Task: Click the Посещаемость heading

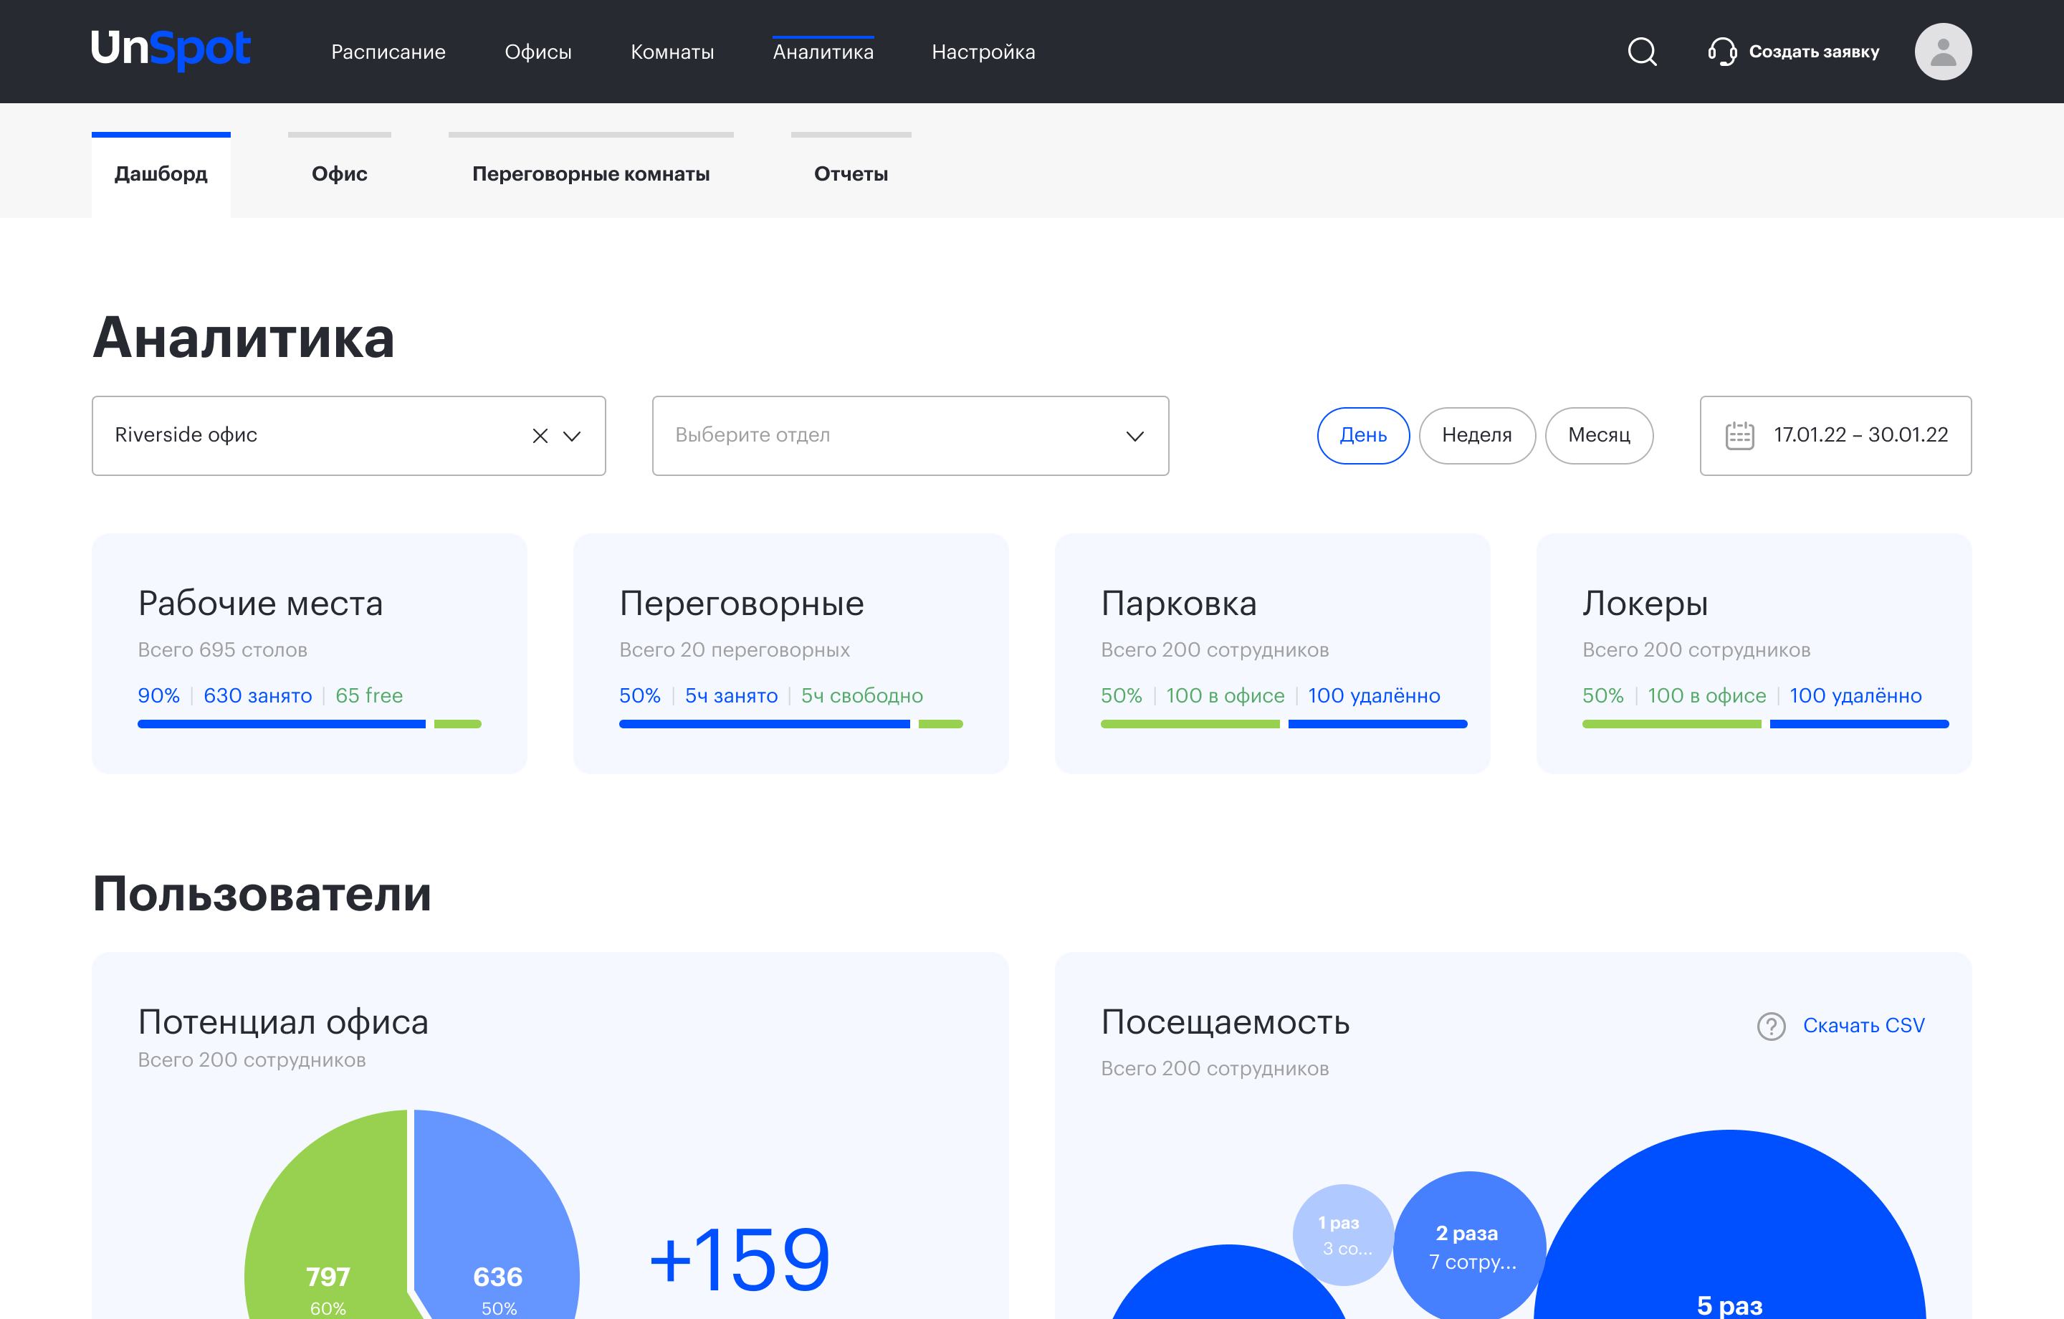Action: [x=1225, y=1022]
